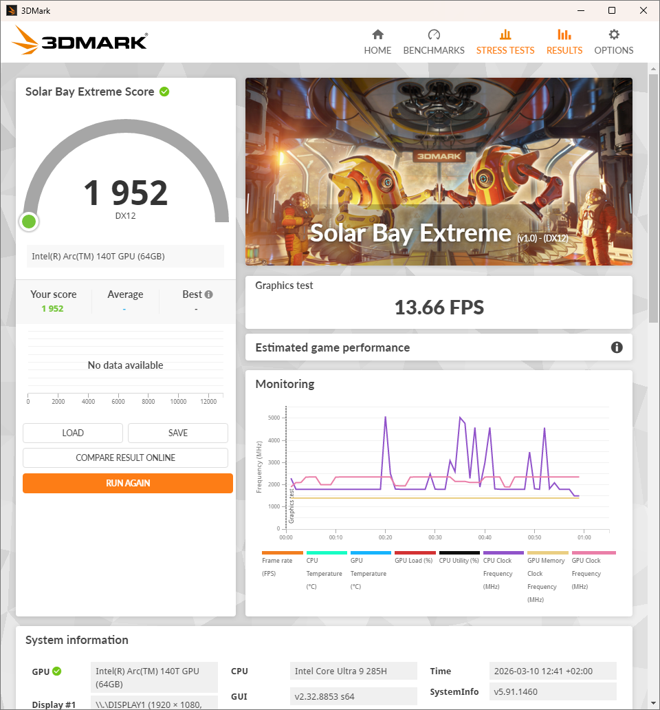The width and height of the screenshot is (660, 710).
Task: Click the Home icon in navigation
Action: (377, 35)
